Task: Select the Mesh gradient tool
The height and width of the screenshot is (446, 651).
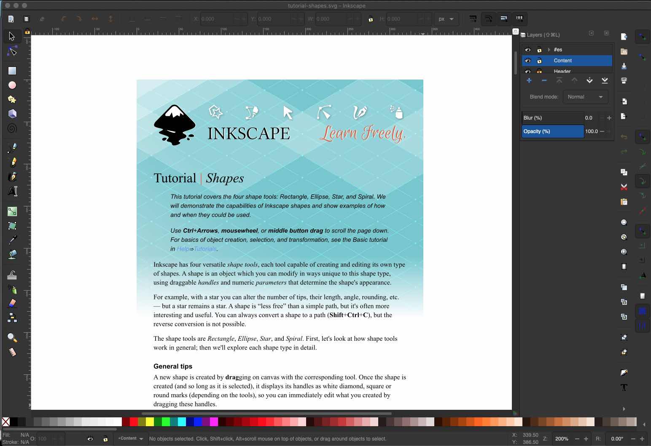Action: [12, 225]
